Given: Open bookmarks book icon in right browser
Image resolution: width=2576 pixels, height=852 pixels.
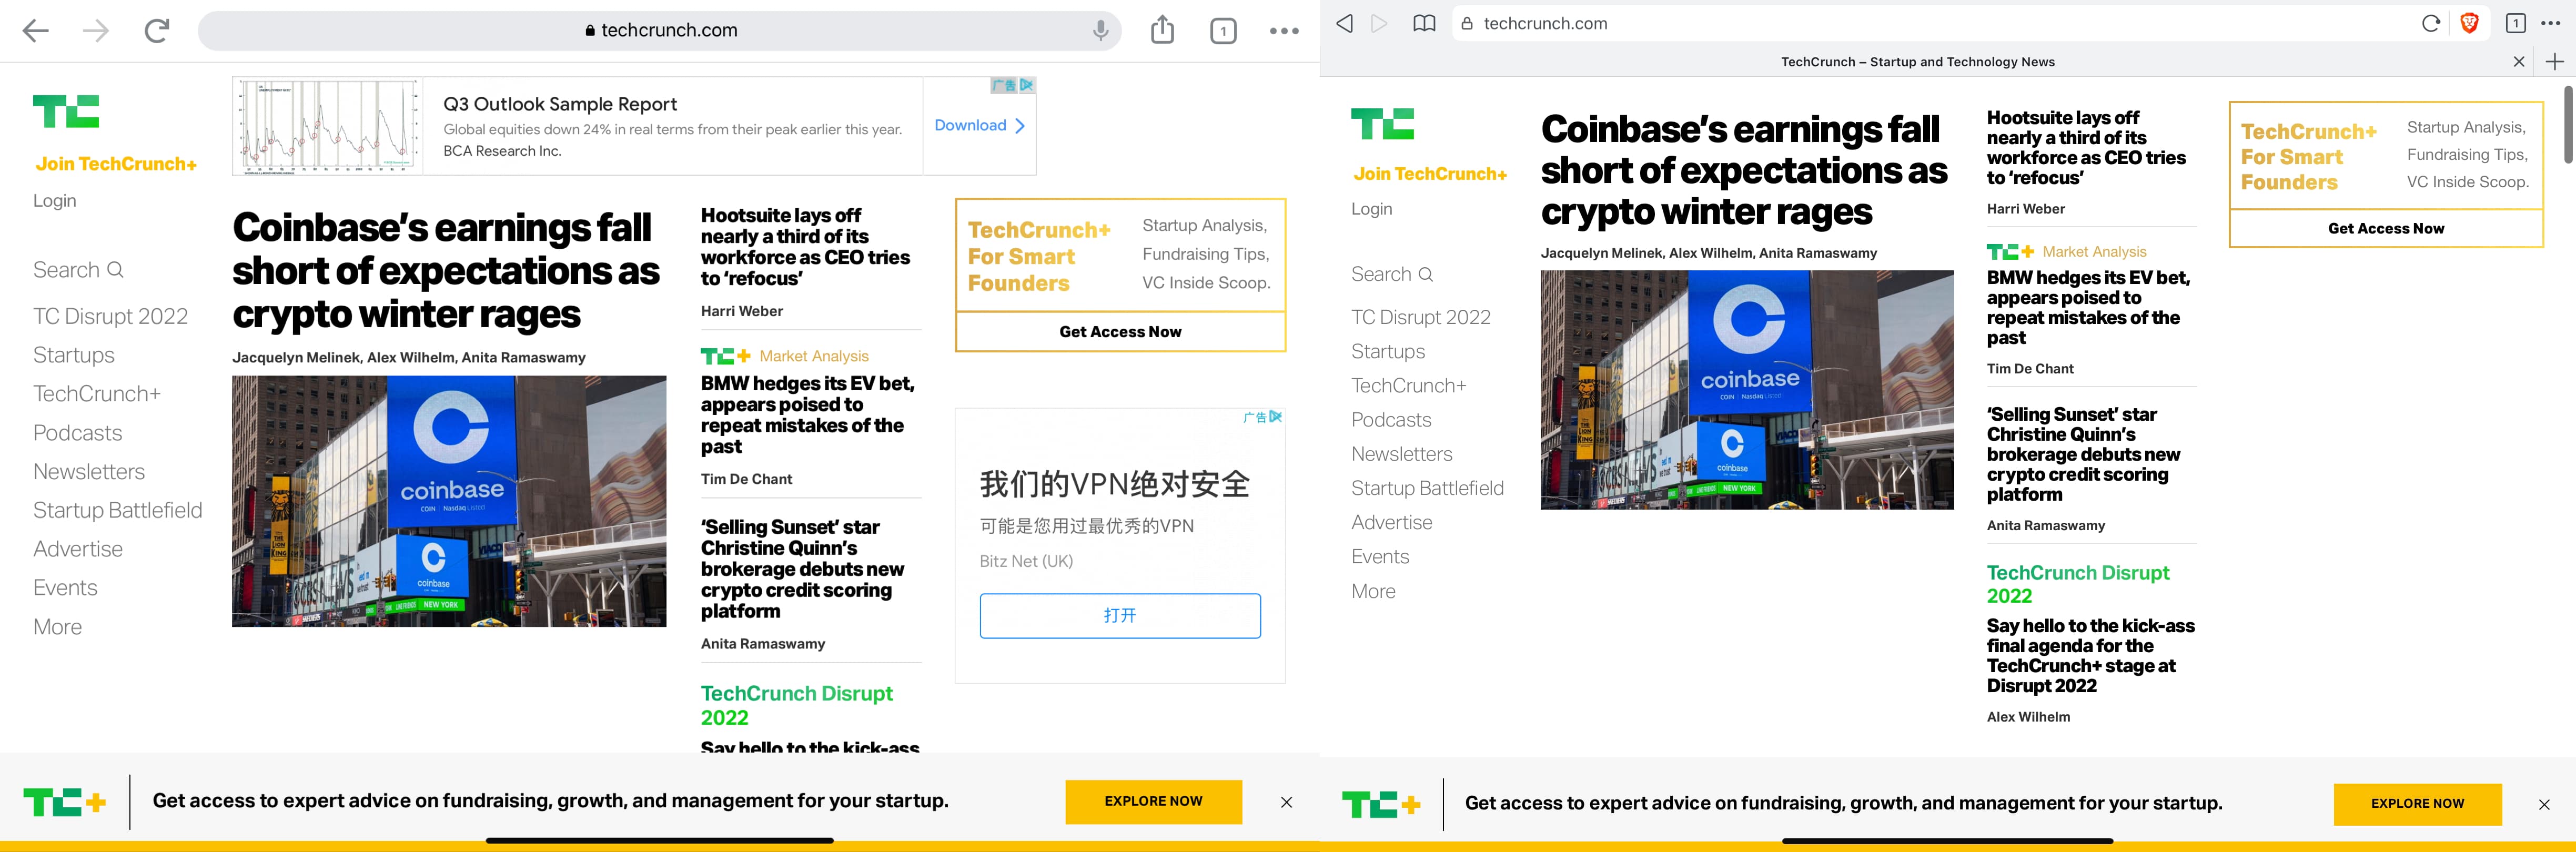Looking at the screenshot, I should tap(1424, 23).
